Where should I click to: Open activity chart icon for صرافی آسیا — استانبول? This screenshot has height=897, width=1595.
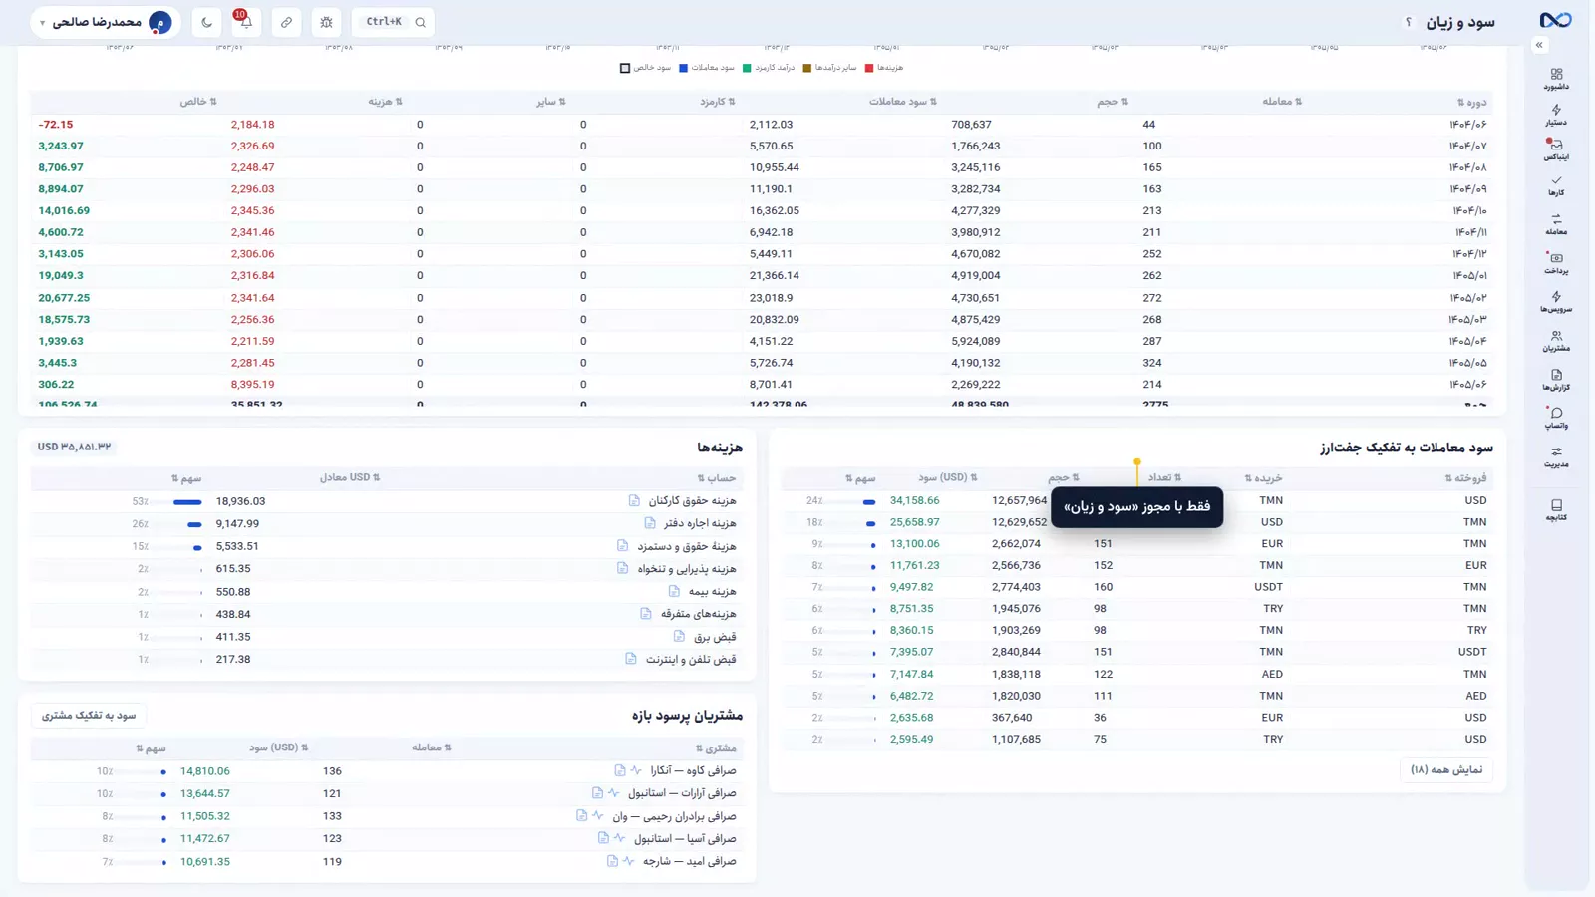[619, 839]
